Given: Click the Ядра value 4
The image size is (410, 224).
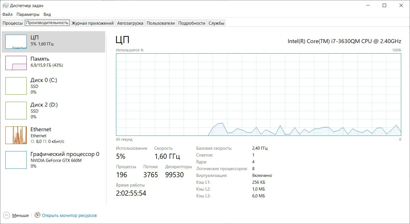Looking at the screenshot, I should click(x=253, y=162).
